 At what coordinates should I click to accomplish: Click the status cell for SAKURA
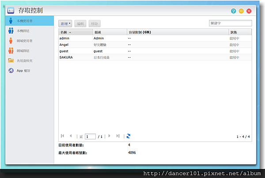234,57
